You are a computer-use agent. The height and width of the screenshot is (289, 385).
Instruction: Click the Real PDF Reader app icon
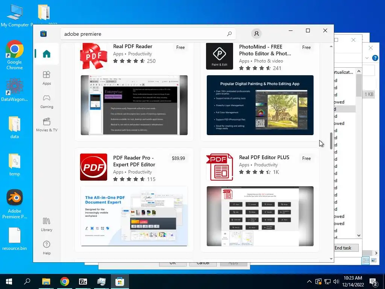coord(94,56)
